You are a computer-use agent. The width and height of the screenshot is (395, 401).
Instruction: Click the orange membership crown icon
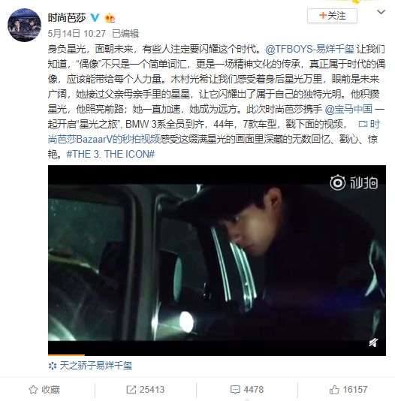click(x=110, y=17)
